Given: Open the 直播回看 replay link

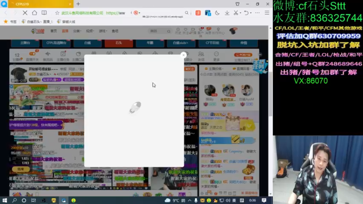Looking at the screenshot, I should [242, 69].
